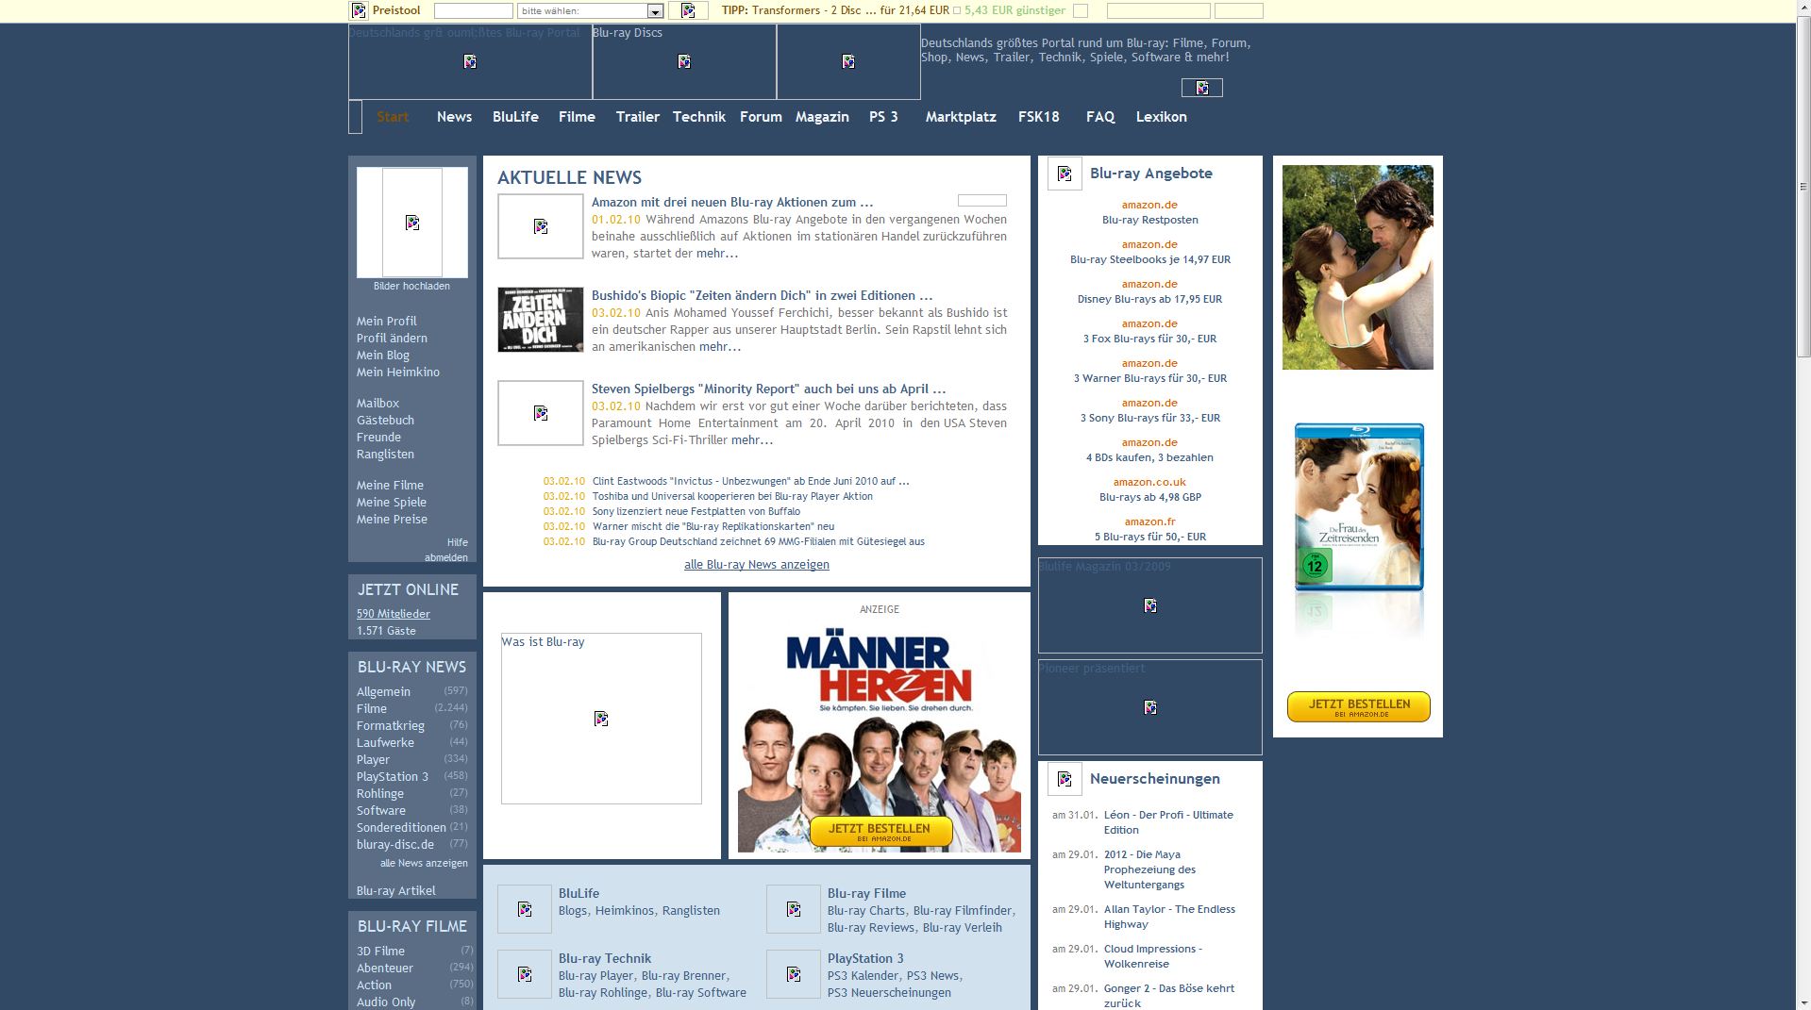Click the PlayStation 3 category icon
This screenshot has width=1811, height=1010.
click(x=794, y=974)
